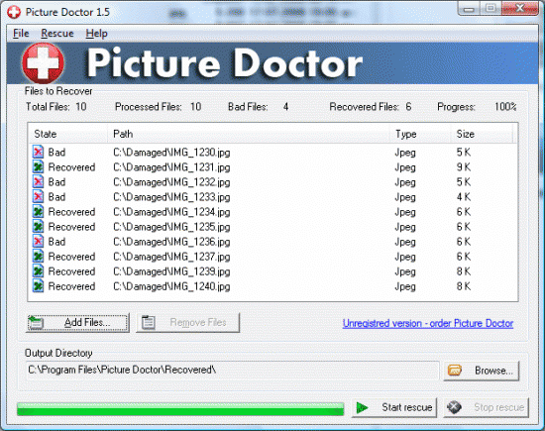Minimize the Picture Doctor window

point(469,9)
